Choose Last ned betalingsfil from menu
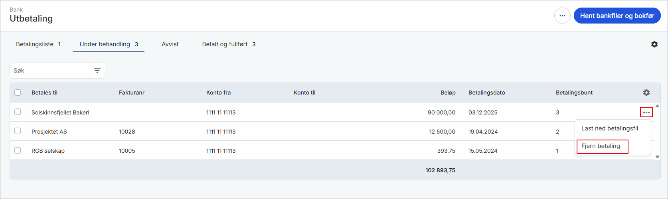Viewport: 668px width, 199px height. (609, 128)
